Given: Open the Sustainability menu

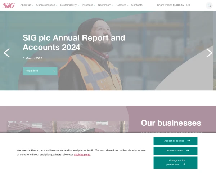Looking at the screenshot, I should point(68,5).
